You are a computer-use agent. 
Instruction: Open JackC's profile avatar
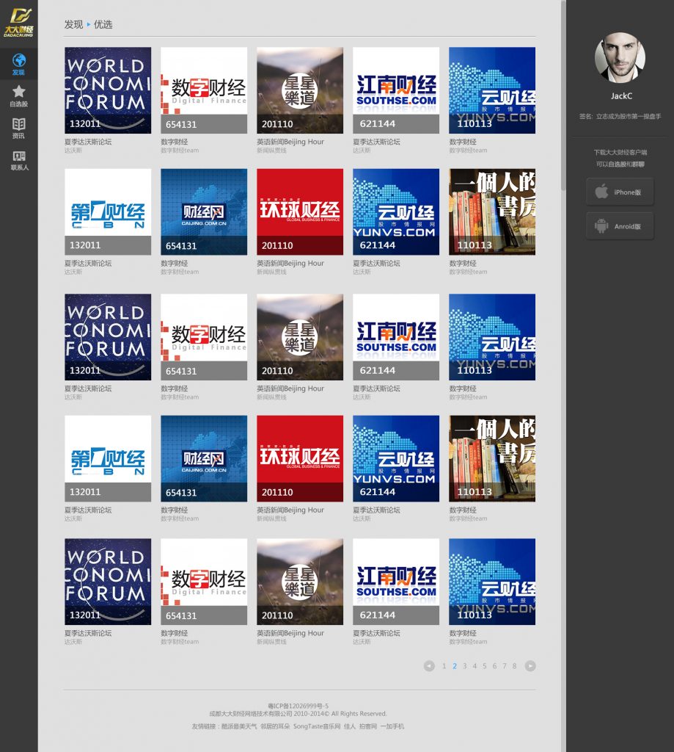620,57
